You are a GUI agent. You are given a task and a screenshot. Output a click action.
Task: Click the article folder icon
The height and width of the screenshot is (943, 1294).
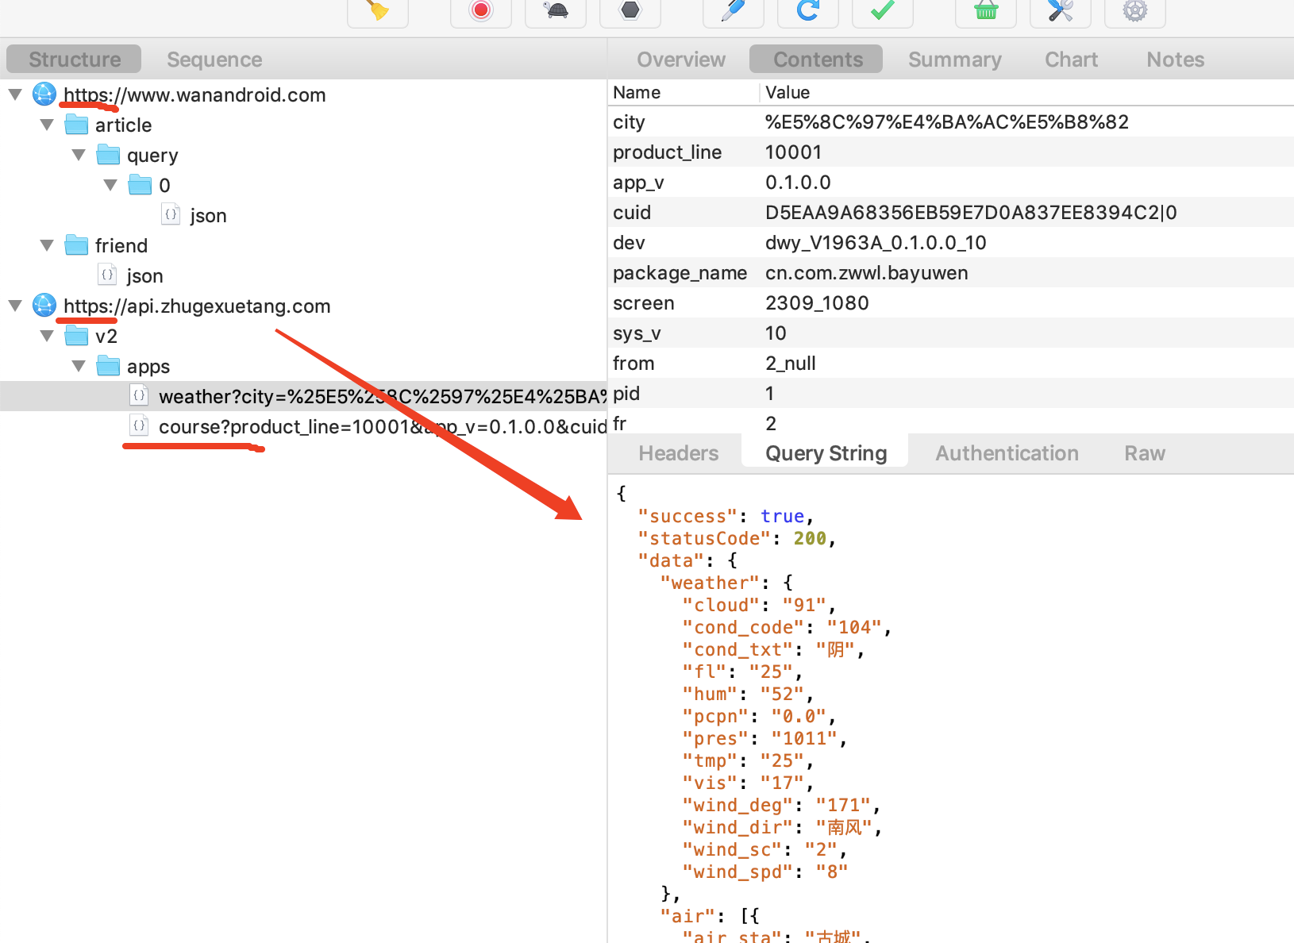(x=76, y=125)
